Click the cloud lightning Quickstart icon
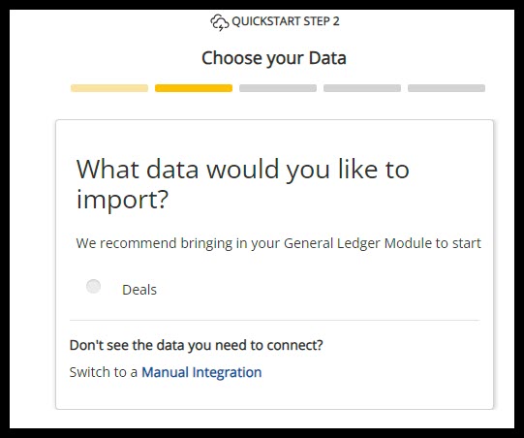The image size is (524, 438). [220, 22]
